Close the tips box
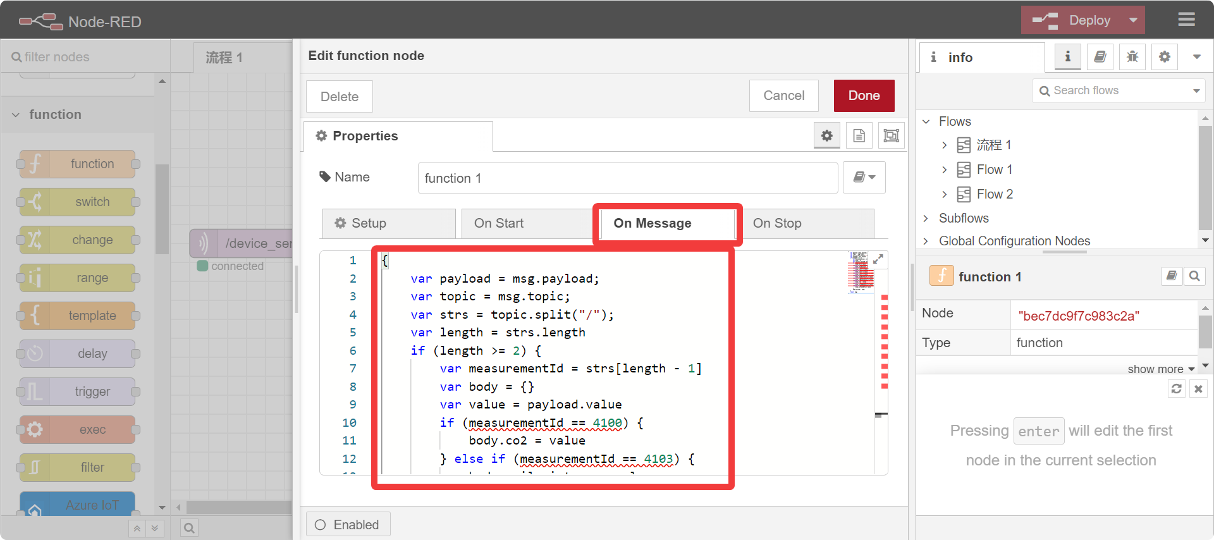The height and width of the screenshot is (540, 1214). click(x=1198, y=389)
